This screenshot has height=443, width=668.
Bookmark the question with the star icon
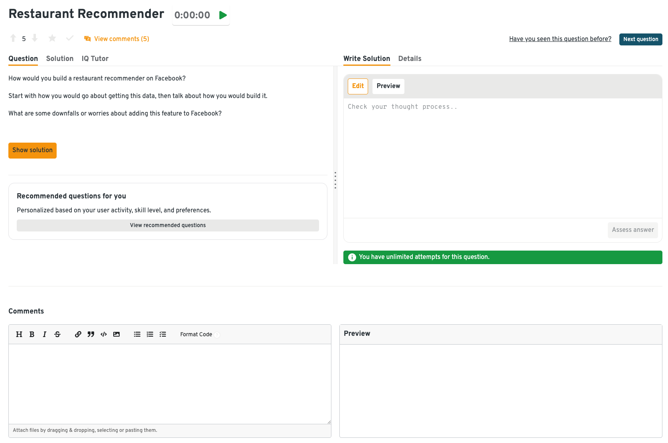coord(52,38)
